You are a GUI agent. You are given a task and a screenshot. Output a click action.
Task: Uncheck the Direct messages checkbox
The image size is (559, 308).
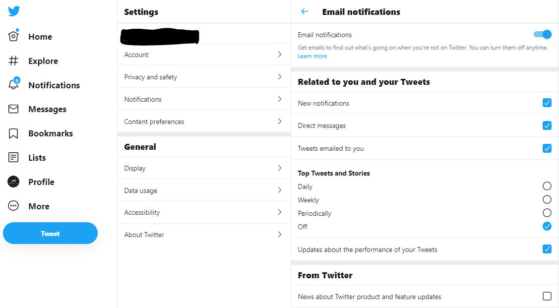pos(547,125)
